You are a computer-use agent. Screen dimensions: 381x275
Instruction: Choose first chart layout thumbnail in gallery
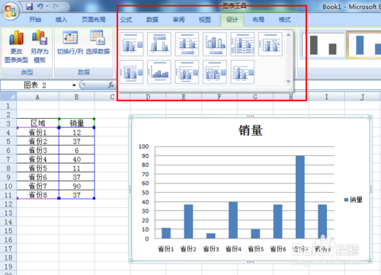click(131, 44)
